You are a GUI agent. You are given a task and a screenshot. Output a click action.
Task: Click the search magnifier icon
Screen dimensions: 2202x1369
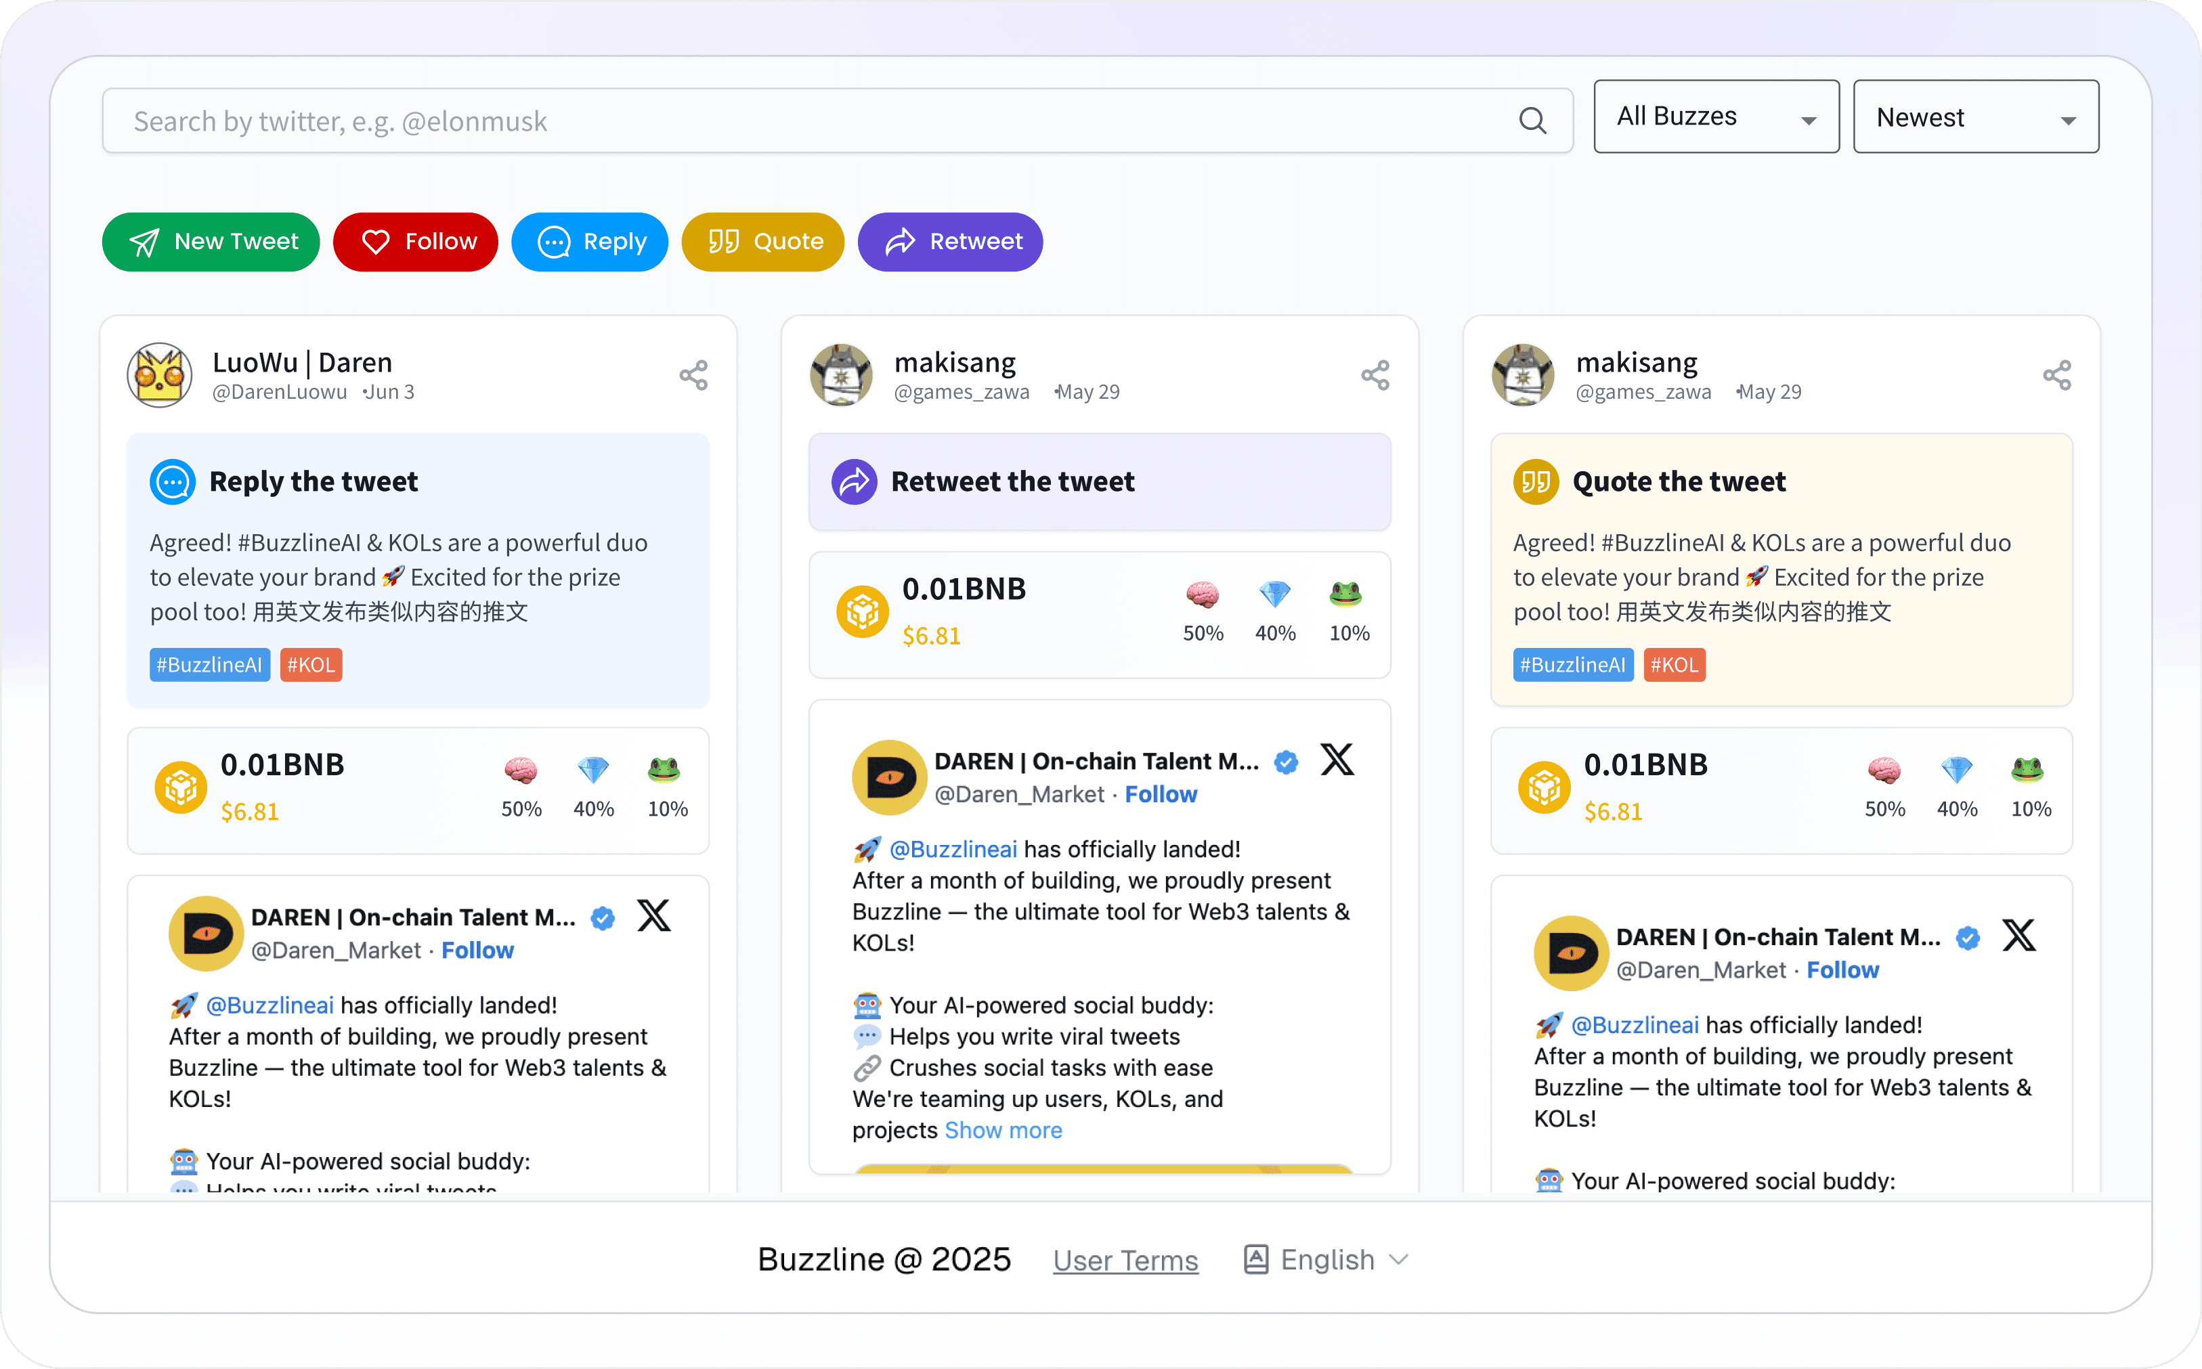1532,121
